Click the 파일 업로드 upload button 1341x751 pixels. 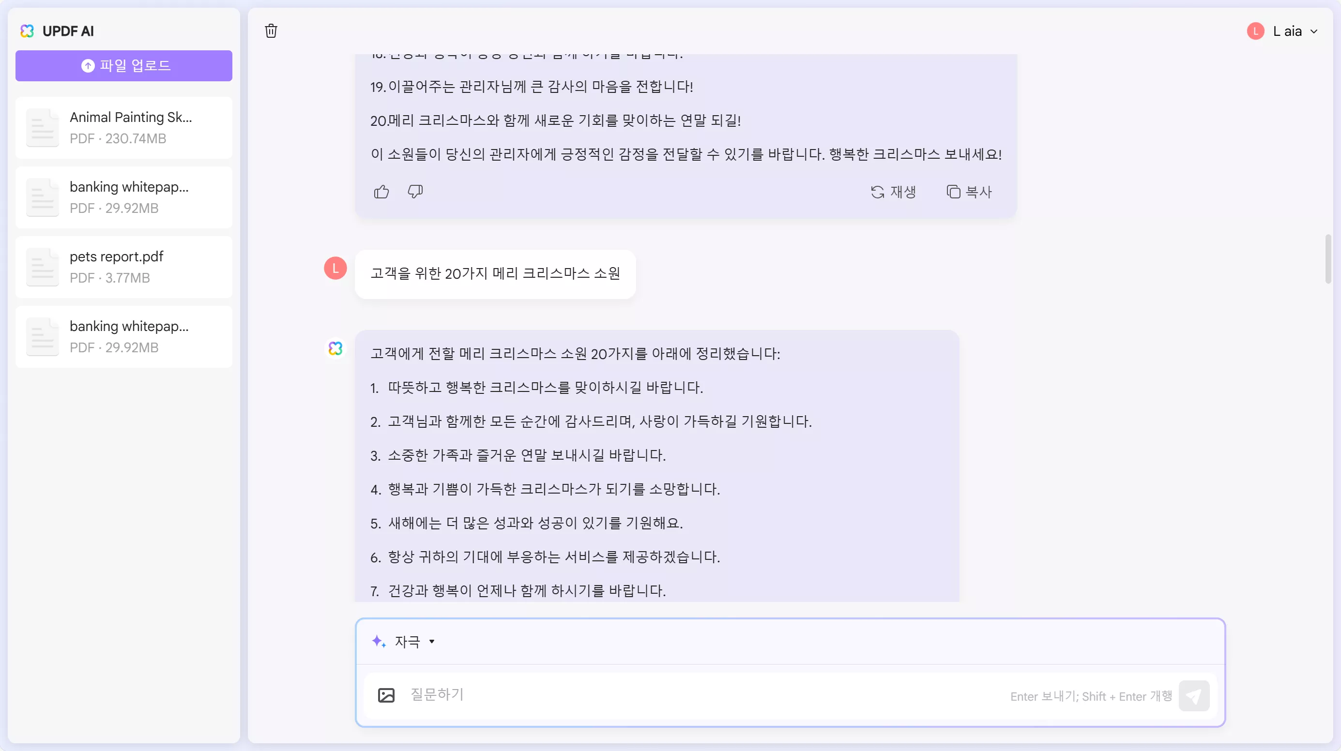point(124,66)
